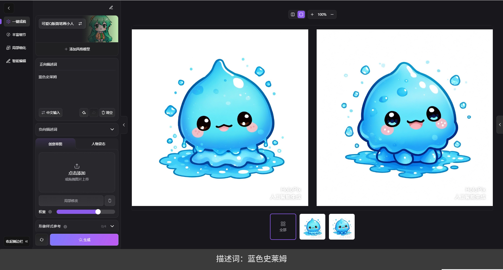This screenshot has height=270, width=503.
Task: Open the 一键成稿 sidebar mode
Action: click(17, 22)
